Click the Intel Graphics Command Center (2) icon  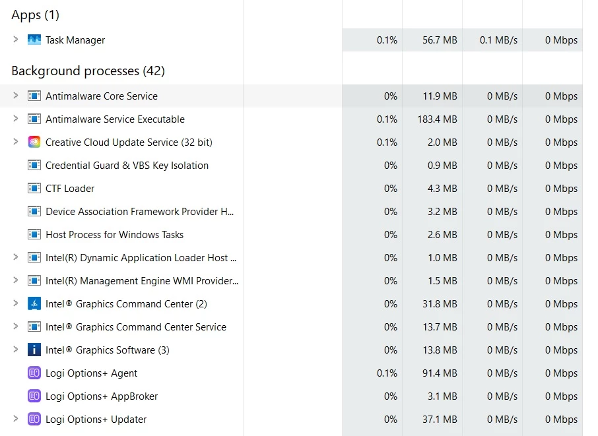34,304
